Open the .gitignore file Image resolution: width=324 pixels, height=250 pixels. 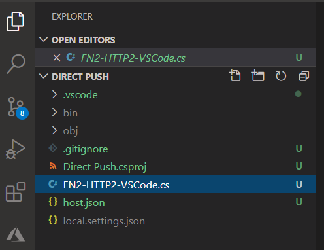pos(86,150)
